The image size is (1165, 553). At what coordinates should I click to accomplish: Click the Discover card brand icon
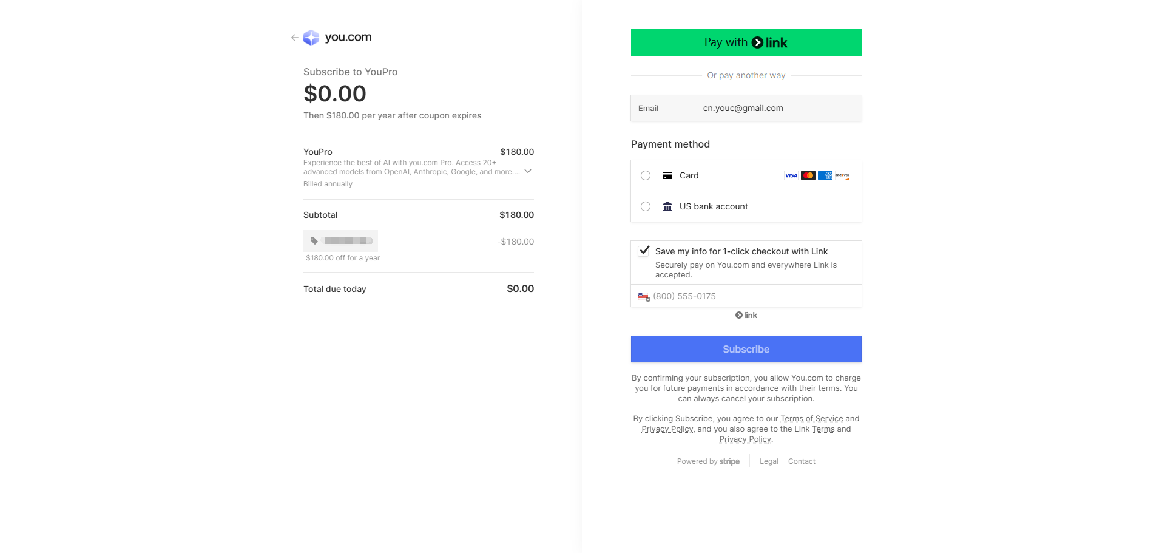coord(842,175)
